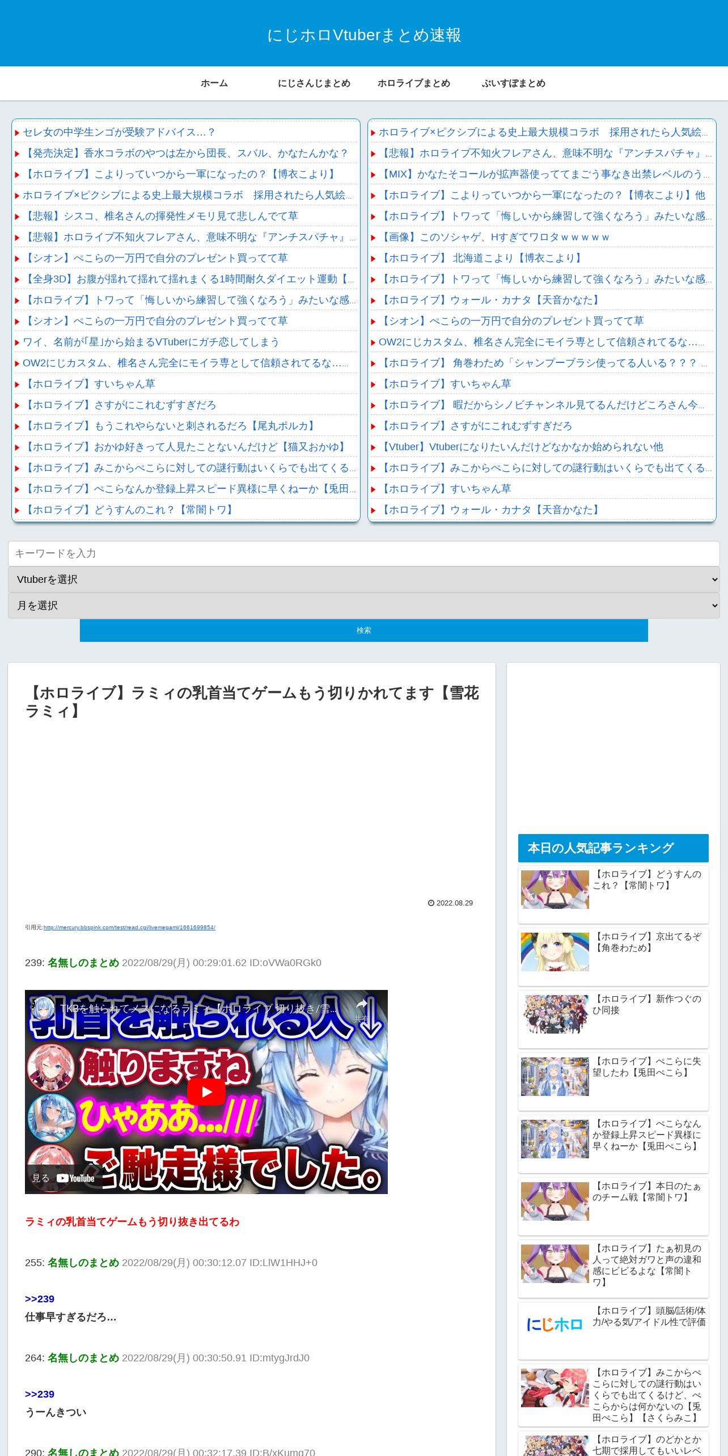Click thumbnail for '京出てるぞ【角巻わため】' ranking

pyautogui.click(x=555, y=952)
